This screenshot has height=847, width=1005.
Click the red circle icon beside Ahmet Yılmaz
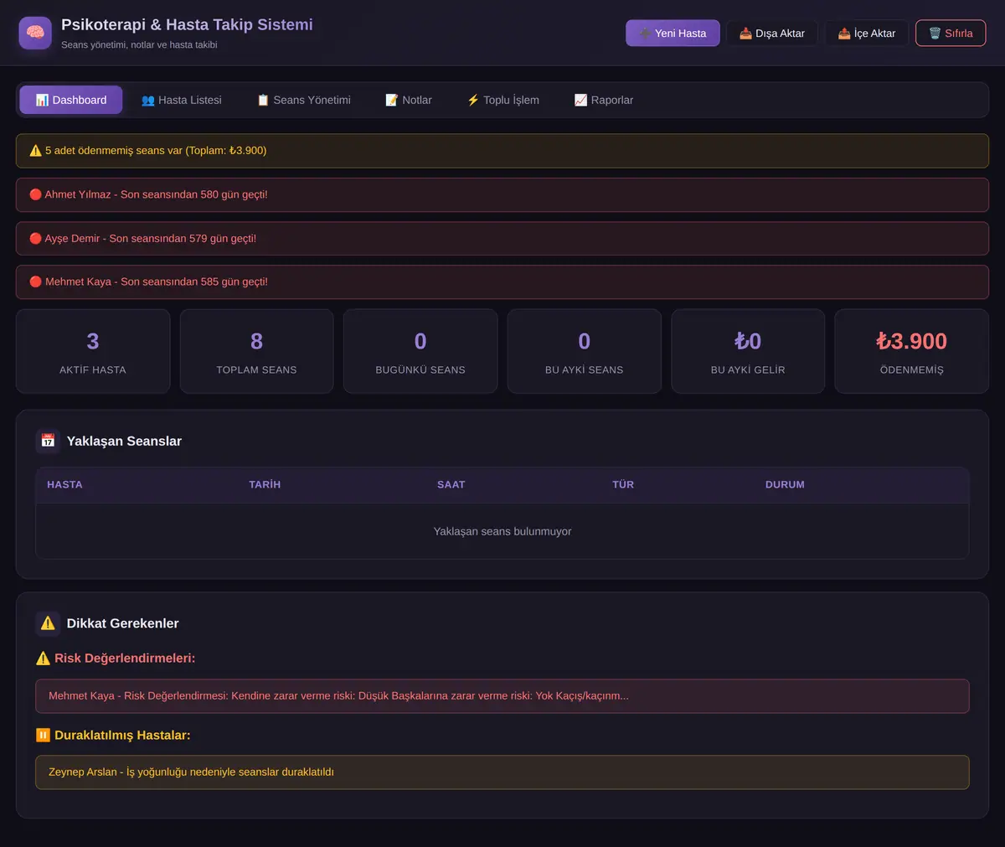coord(35,194)
